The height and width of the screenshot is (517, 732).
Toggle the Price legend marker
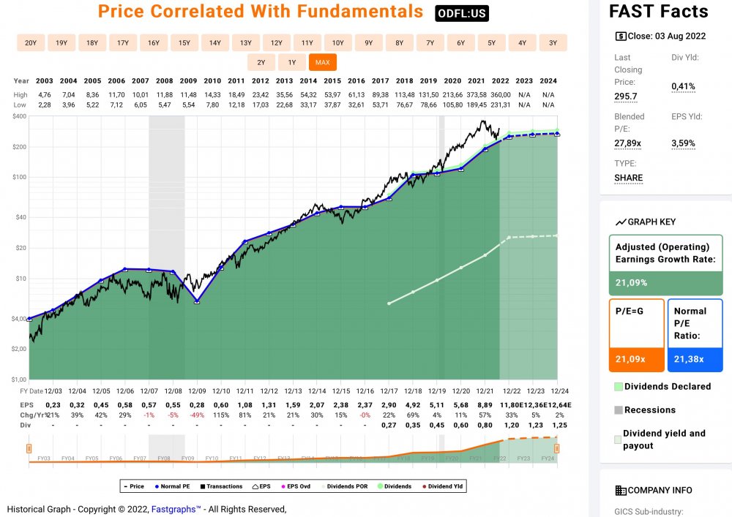pos(126,486)
